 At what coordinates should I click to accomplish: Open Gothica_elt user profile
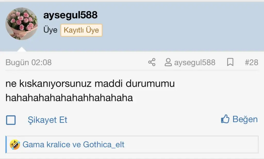point(104,145)
